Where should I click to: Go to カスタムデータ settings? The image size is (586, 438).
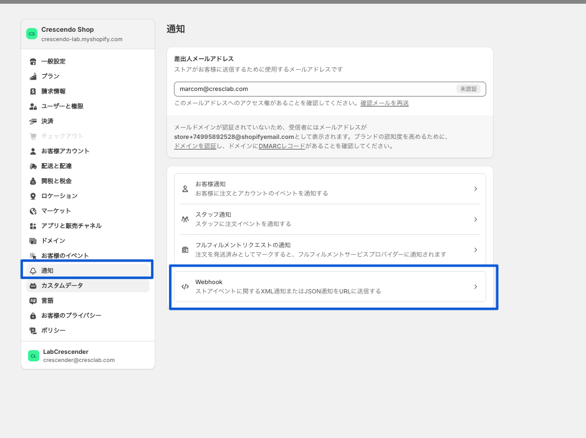click(x=62, y=286)
